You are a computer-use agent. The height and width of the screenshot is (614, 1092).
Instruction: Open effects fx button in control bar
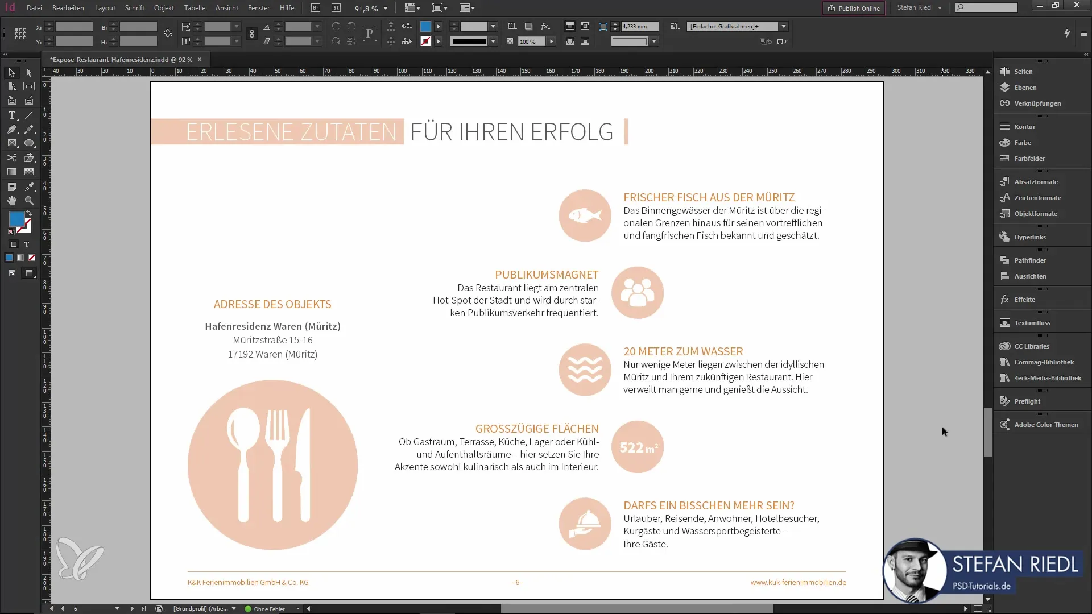545,27
